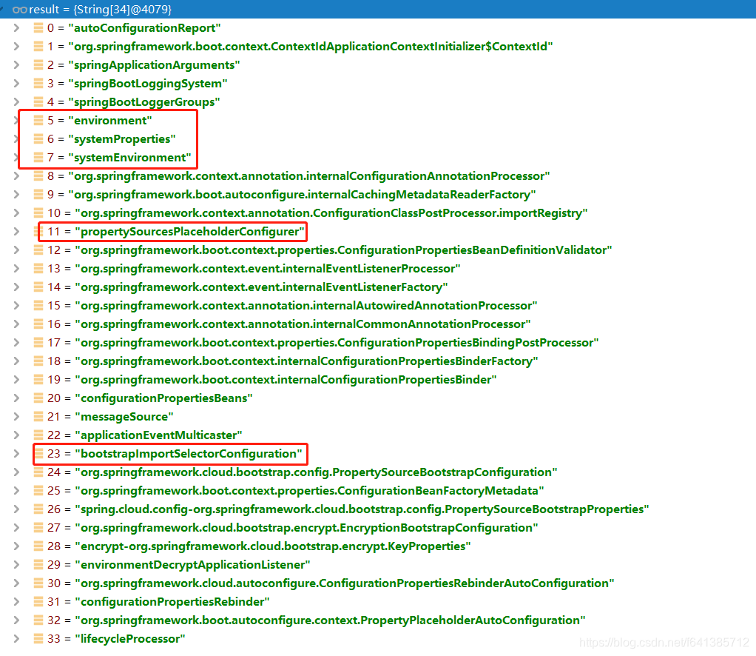Expand element 15 internalAutowiredAnnotationProcessor

coord(16,306)
